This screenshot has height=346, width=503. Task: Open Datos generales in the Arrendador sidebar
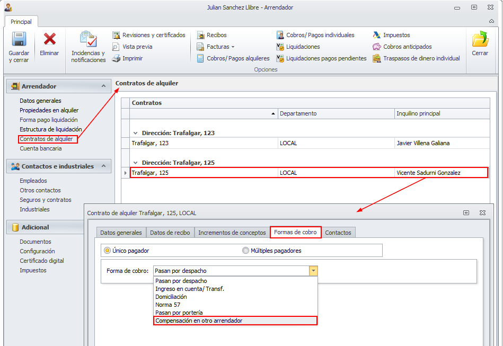pos(40,101)
